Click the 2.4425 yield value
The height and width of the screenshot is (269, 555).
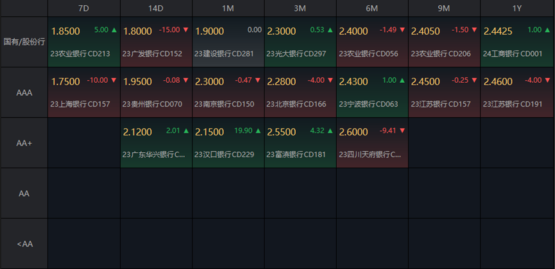[x=498, y=31]
